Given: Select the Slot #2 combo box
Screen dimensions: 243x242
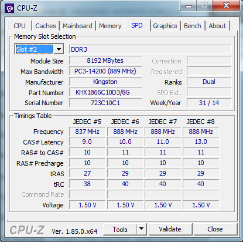Looking at the screenshot, I should (x=39, y=49).
